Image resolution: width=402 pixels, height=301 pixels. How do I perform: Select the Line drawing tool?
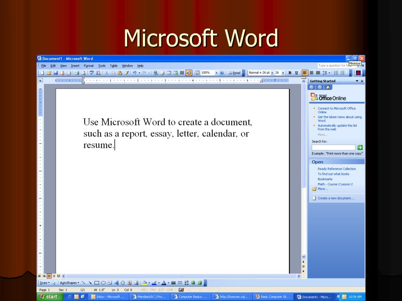tap(84, 283)
